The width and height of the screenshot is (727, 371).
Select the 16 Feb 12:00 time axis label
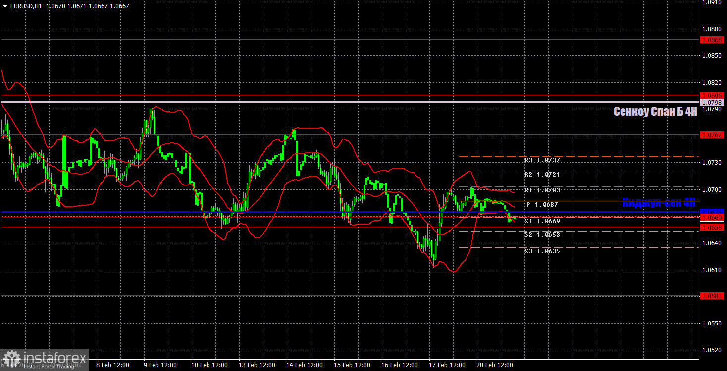click(x=399, y=365)
